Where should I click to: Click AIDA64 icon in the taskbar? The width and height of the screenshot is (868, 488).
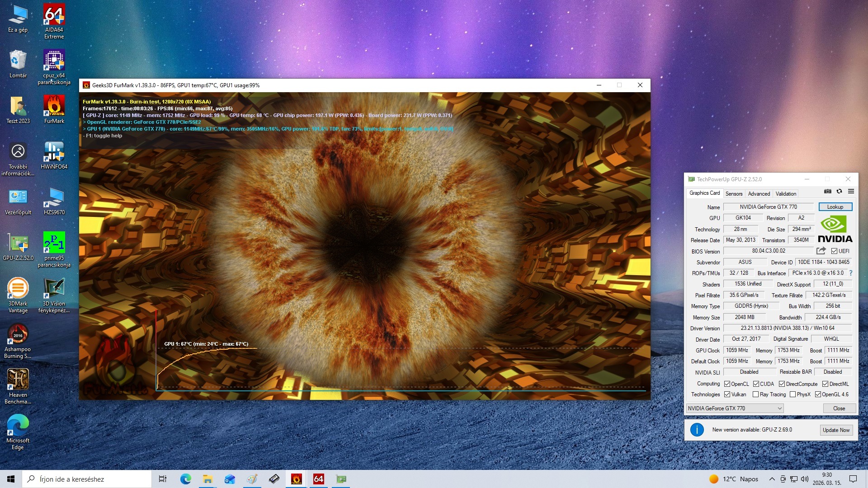[319, 479]
